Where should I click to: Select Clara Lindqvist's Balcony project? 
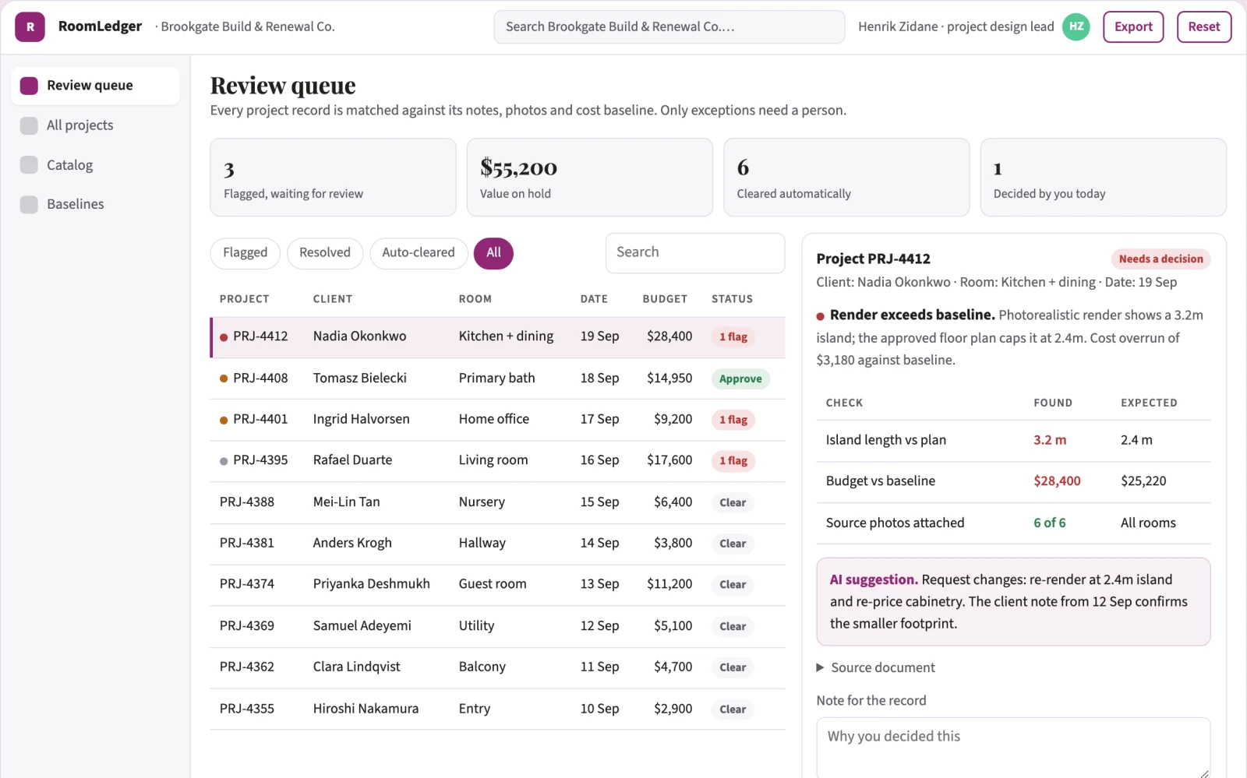coord(497,667)
